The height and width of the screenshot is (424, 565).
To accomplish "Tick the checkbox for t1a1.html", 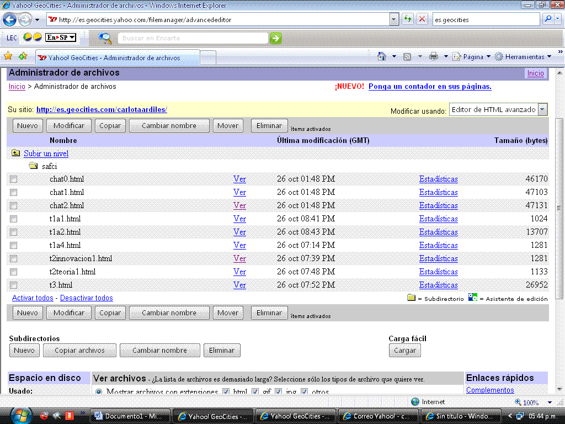I will pyautogui.click(x=13, y=219).
